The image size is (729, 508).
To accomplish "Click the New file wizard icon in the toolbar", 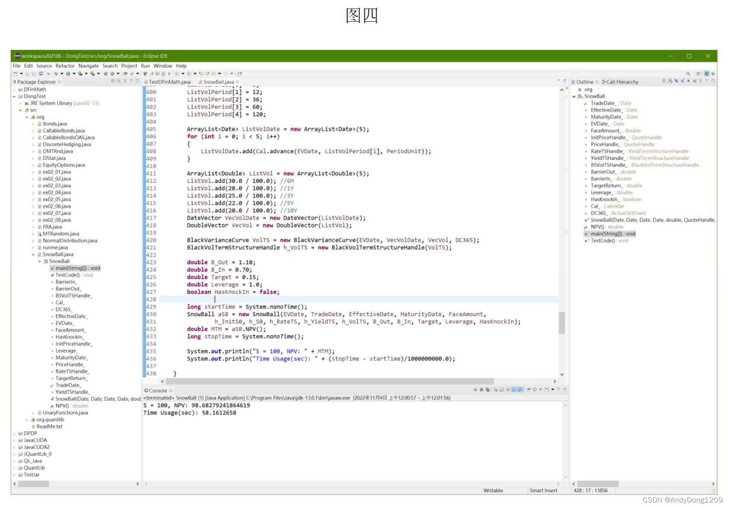I will 15,74.
